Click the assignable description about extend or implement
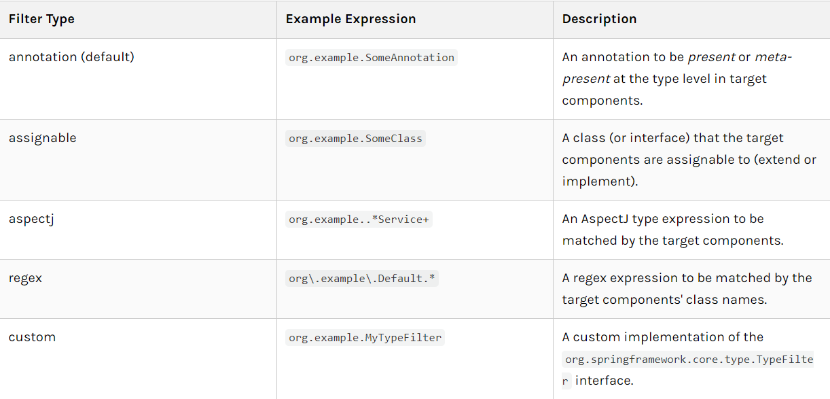The width and height of the screenshot is (830, 399). click(689, 160)
